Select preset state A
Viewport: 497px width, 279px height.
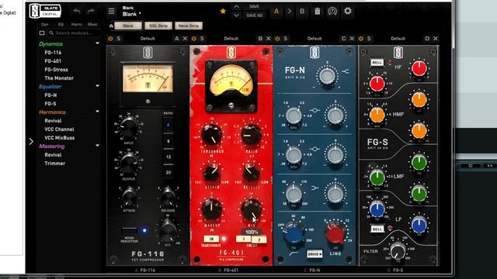pos(276,12)
